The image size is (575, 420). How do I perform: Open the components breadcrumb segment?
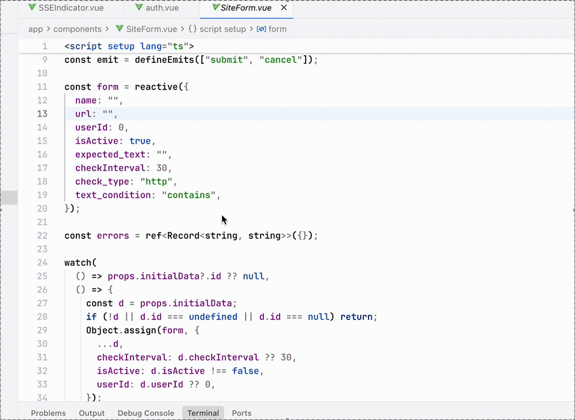[x=77, y=29]
